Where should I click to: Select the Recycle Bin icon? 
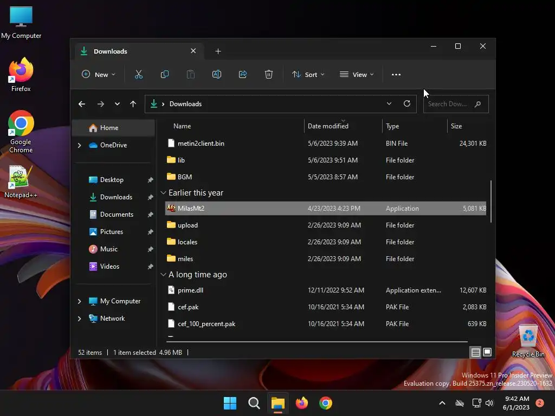528,341
